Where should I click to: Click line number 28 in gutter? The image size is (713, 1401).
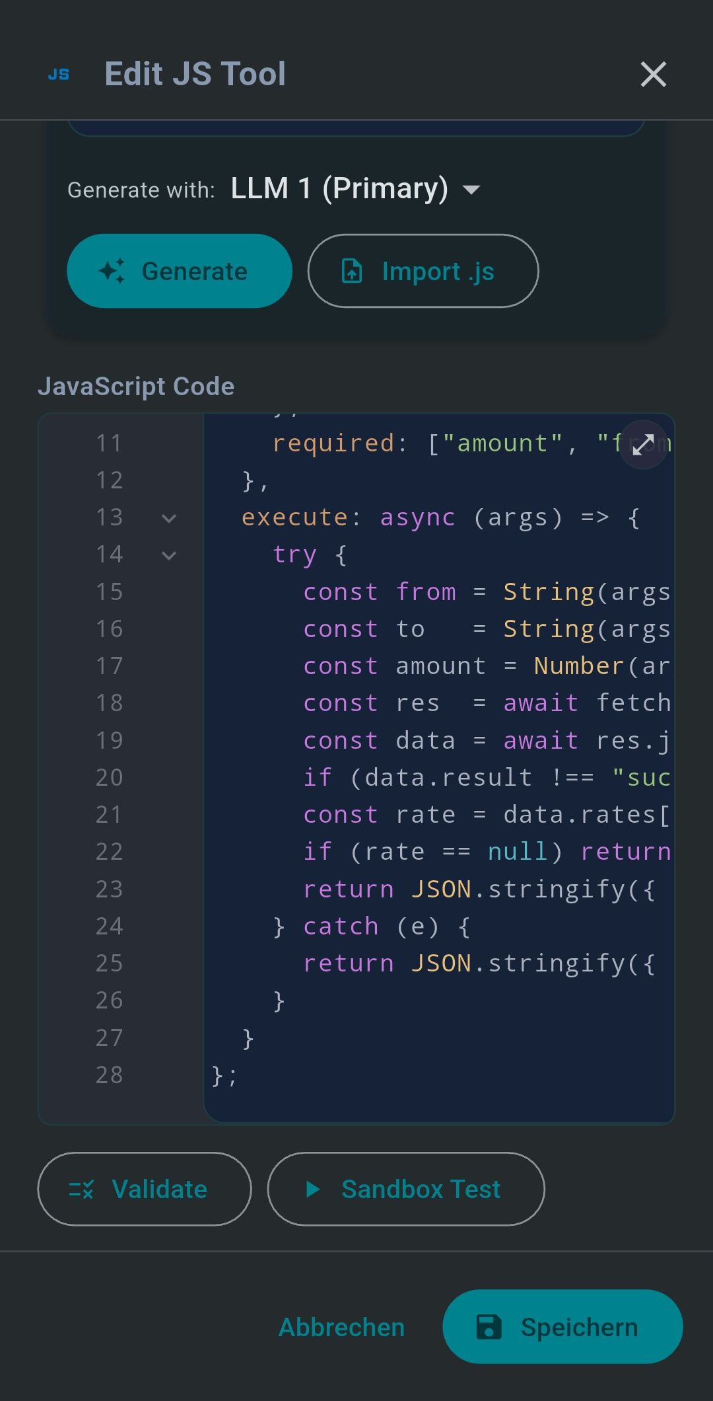[110, 1075]
